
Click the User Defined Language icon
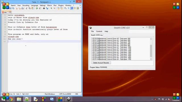click(x=75, y=8)
